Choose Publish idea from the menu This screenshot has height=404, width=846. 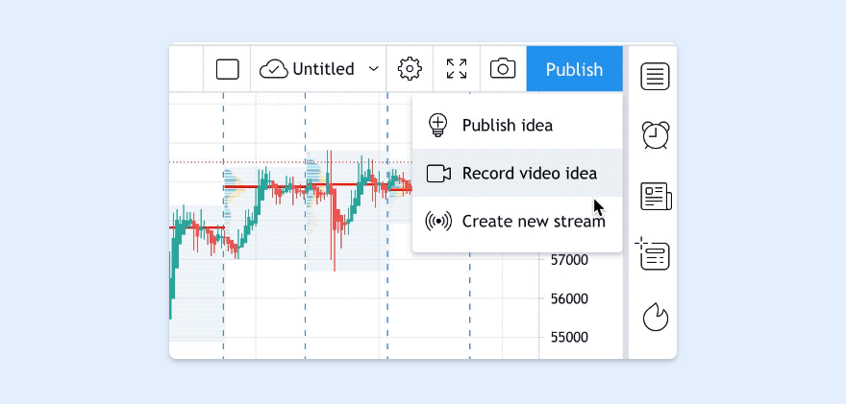click(507, 125)
